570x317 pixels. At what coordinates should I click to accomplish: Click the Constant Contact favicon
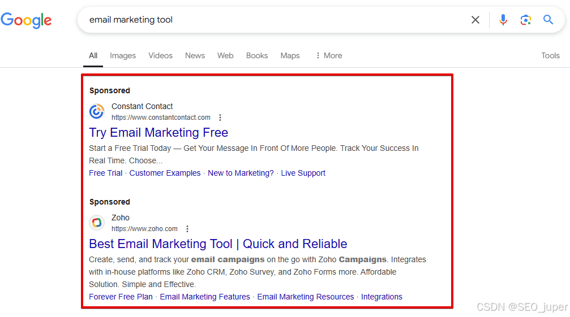pos(97,111)
